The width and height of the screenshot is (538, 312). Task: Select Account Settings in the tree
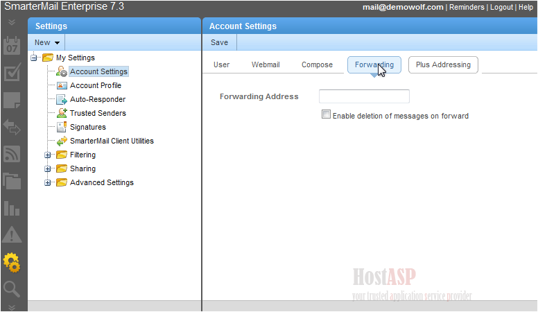[x=99, y=71]
